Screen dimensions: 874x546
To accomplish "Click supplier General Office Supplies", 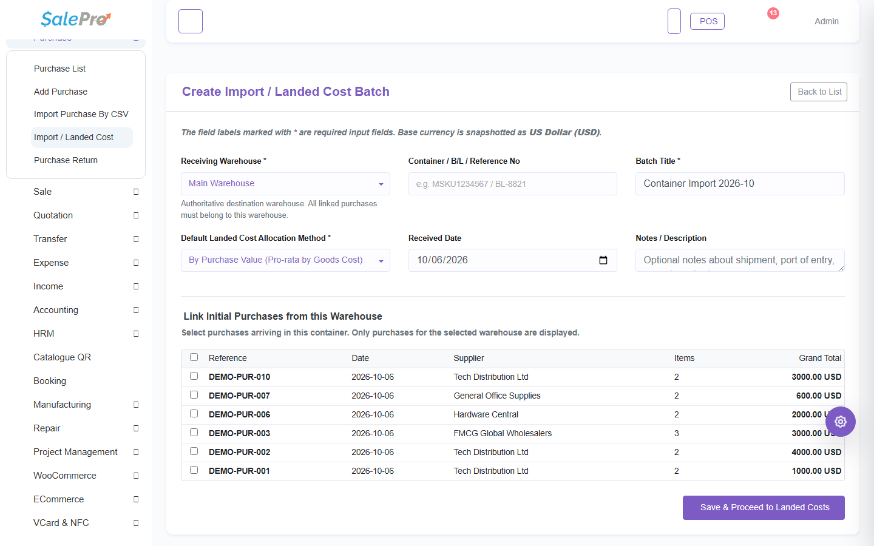I will coord(497,396).
